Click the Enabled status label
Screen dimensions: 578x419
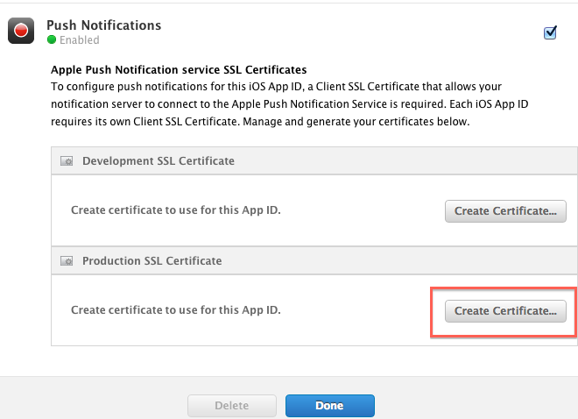click(x=80, y=39)
